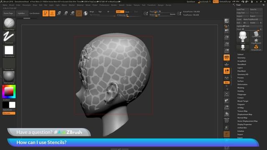Screen dimensions: 267x150
Task: Toggle the Zadd button
Action: [x=120, y=12]
